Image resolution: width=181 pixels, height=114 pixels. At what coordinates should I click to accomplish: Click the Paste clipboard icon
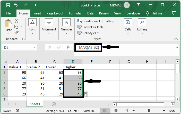click(8, 23)
